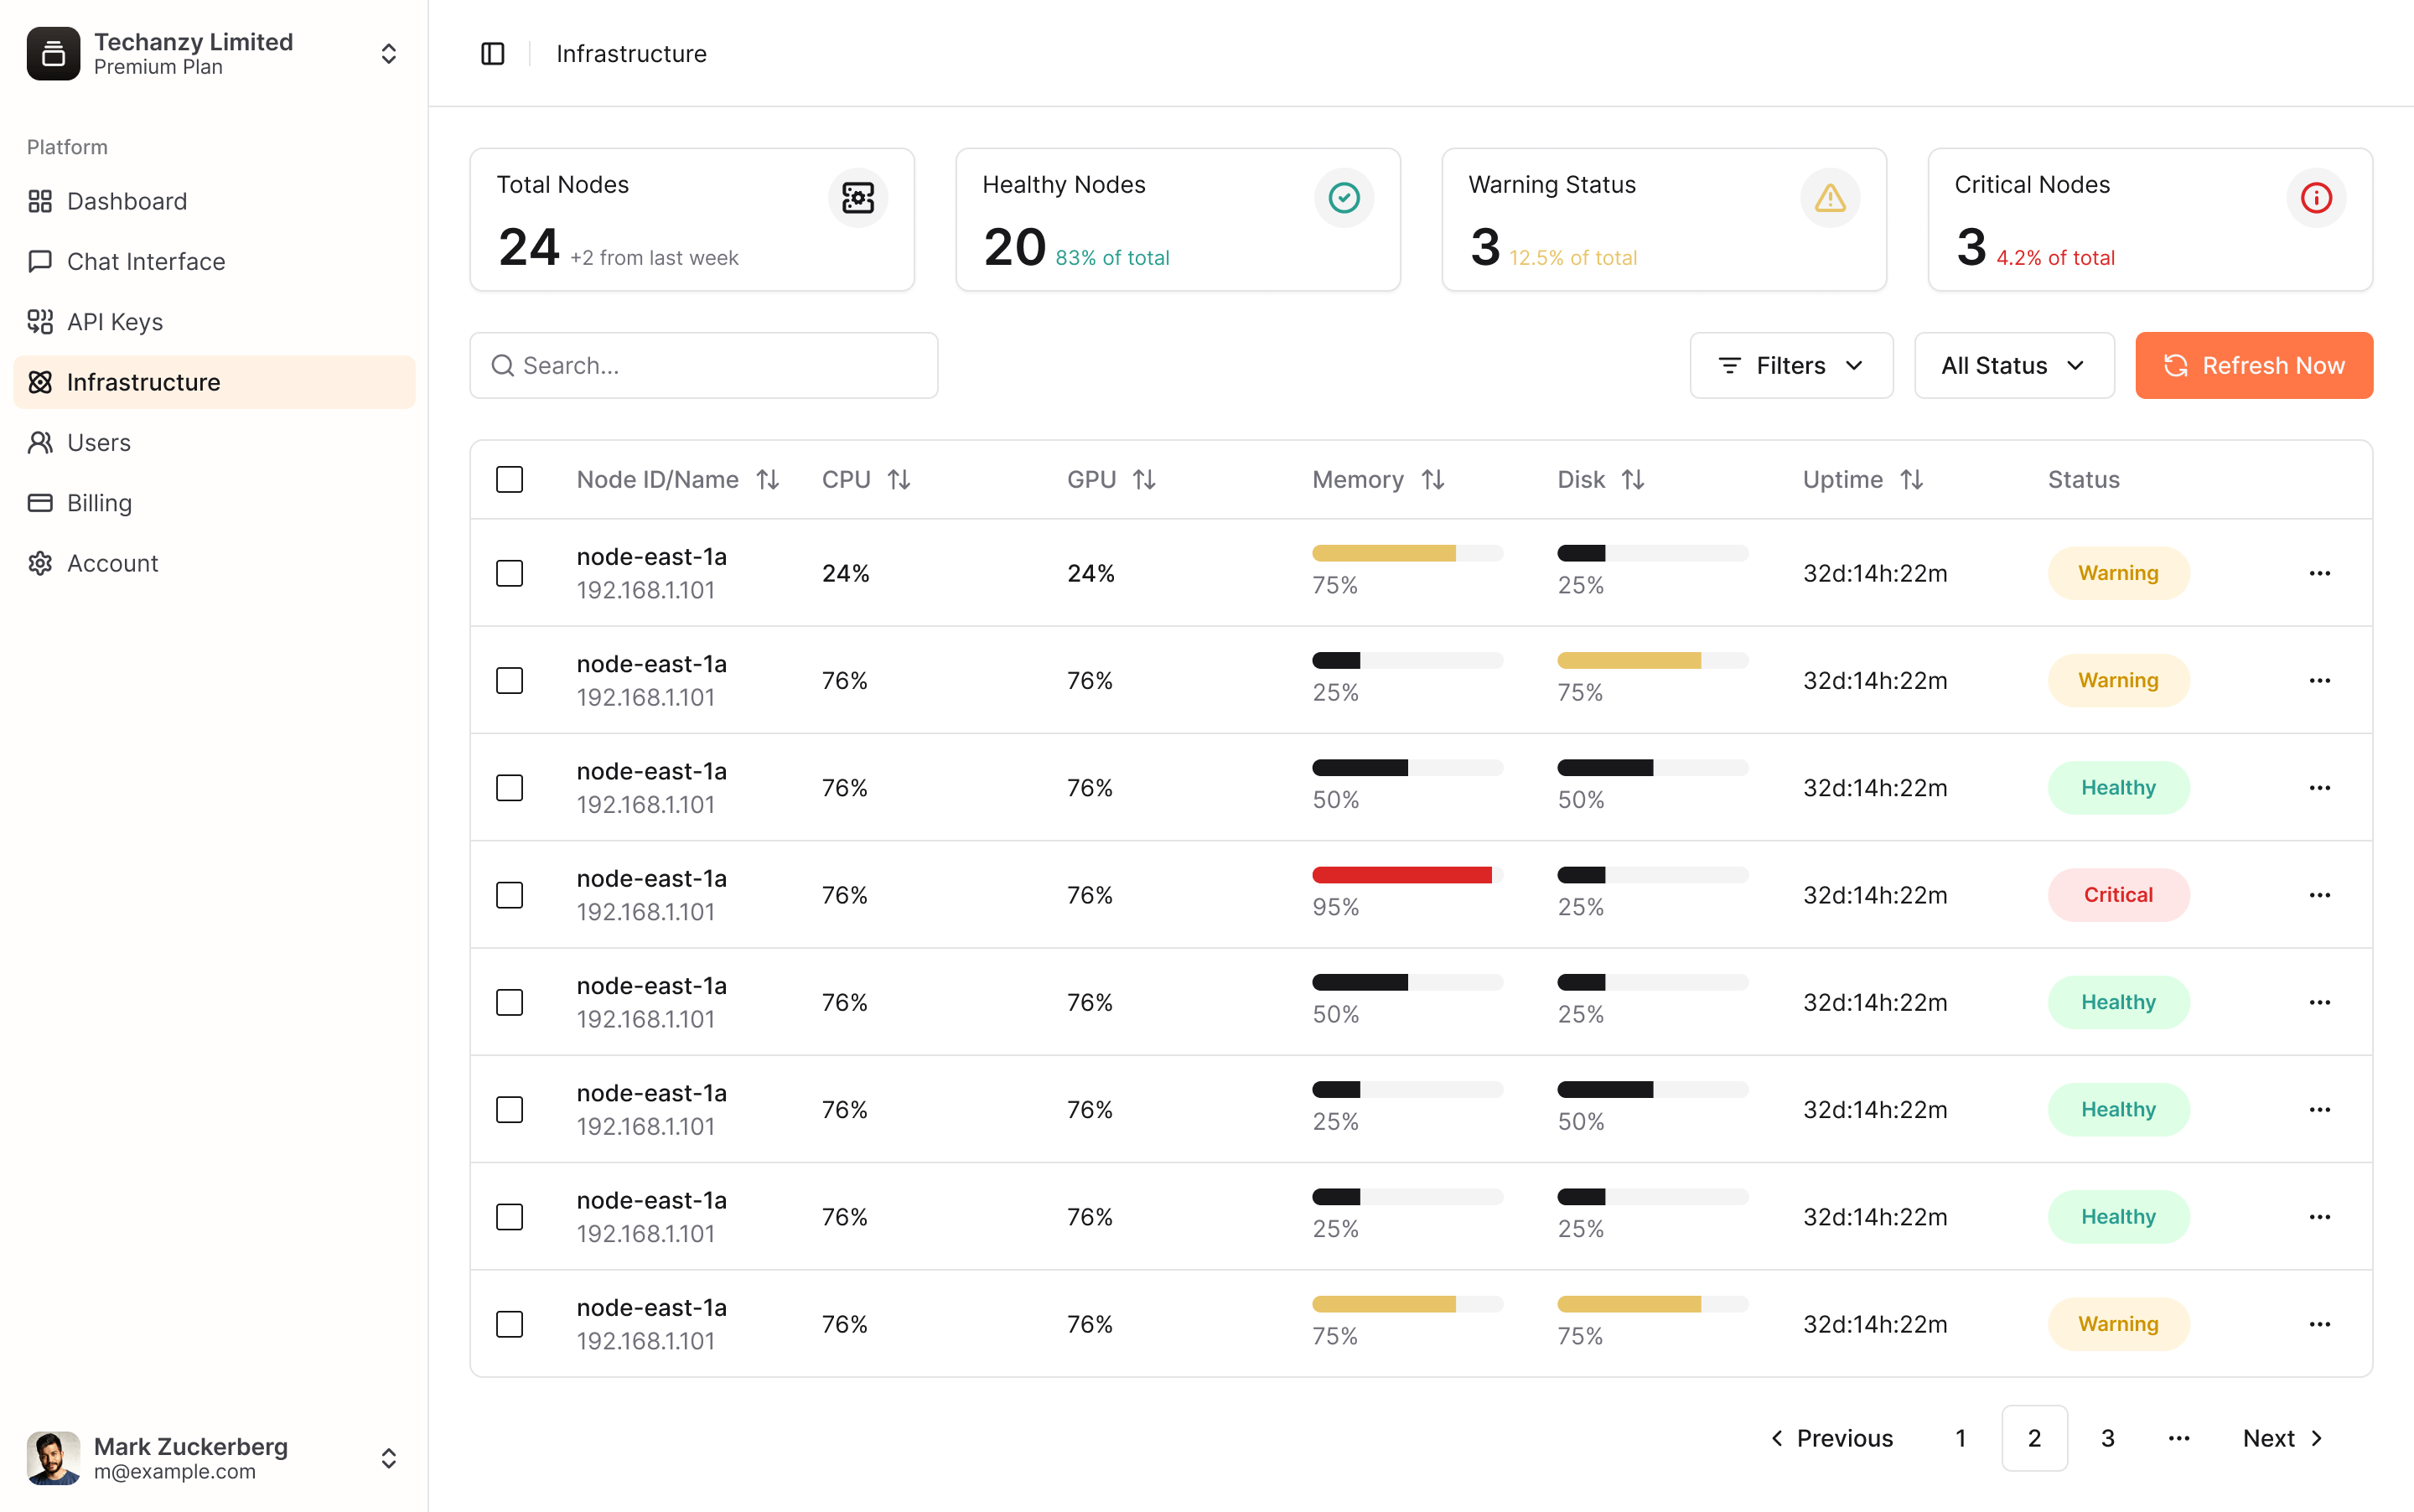
Task: Click the Total Nodes server icon
Action: [857, 198]
